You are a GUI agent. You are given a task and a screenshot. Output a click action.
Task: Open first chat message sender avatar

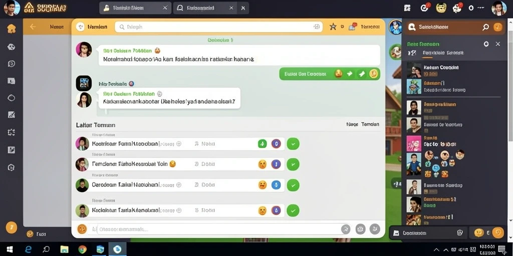84,49
